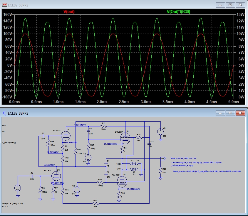Select the V5 input signal source symbol

18,187
